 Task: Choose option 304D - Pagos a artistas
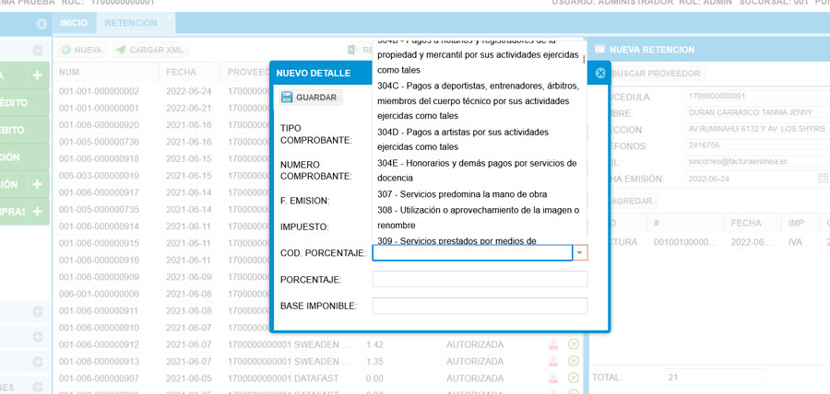click(479, 139)
